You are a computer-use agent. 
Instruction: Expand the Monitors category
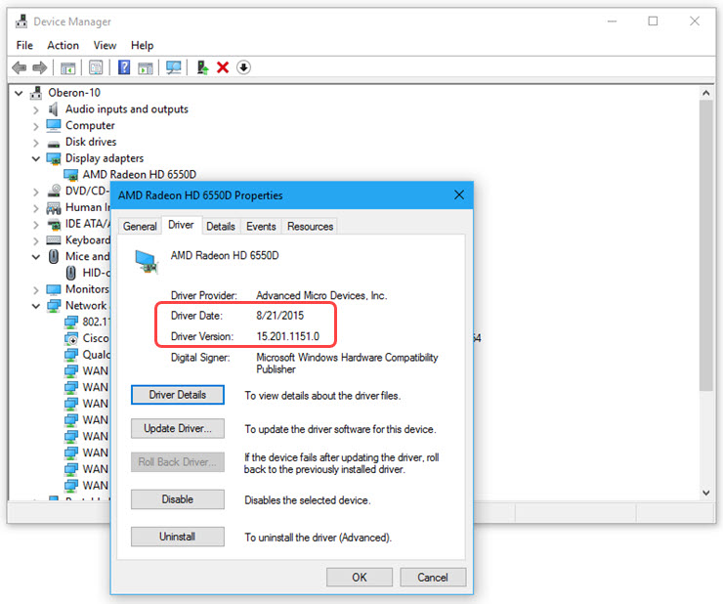pos(36,289)
